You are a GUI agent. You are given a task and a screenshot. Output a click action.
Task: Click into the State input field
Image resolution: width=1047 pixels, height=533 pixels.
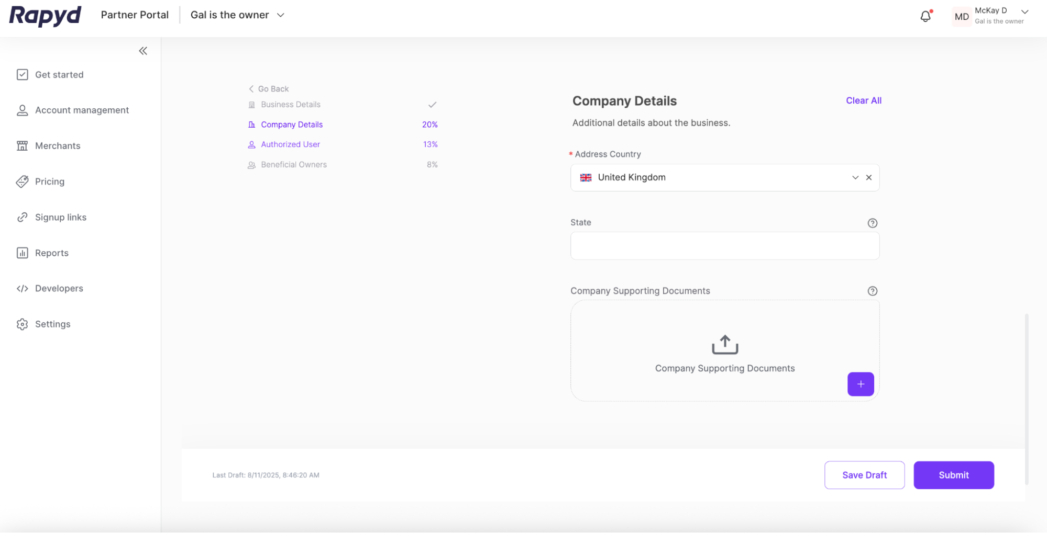pyautogui.click(x=724, y=246)
